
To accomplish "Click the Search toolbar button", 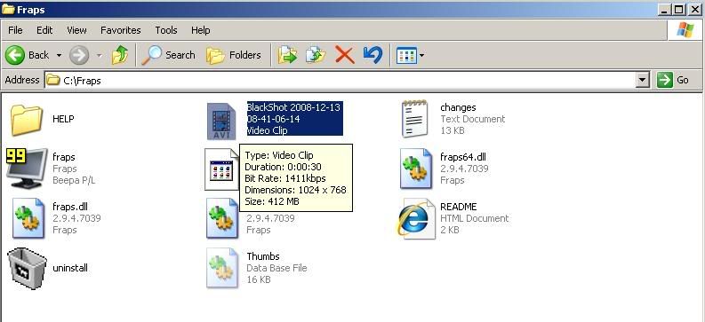I will pos(169,55).
